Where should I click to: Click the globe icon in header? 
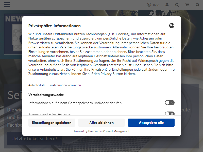(197, 5)
